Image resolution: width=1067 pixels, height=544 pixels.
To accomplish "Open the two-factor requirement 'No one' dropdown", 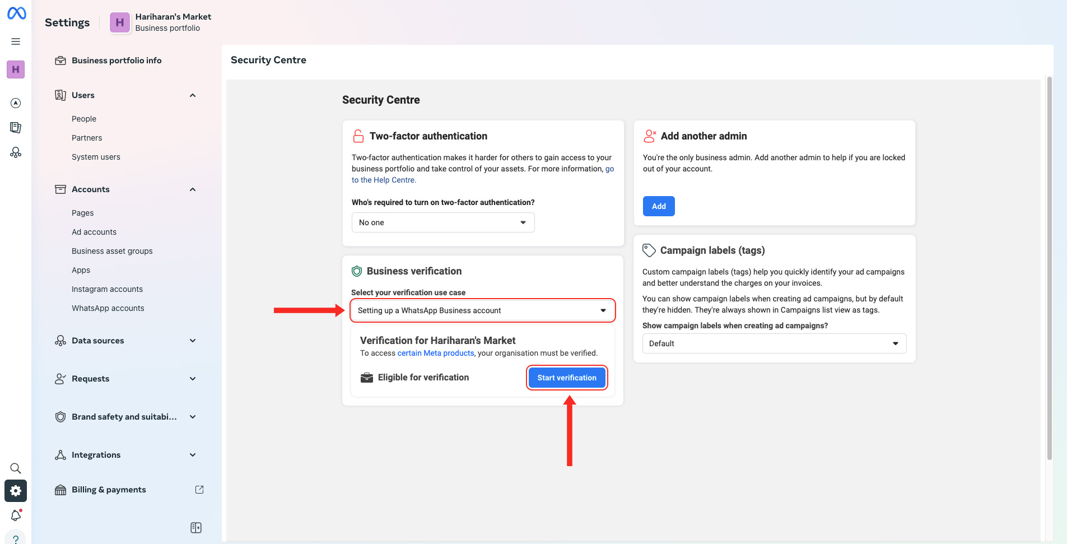I will click(443, 222).
